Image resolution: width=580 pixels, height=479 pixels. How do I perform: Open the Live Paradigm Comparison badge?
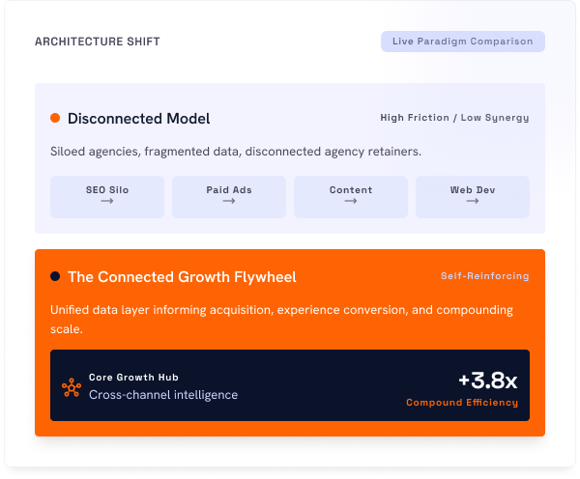tap(463, 42)
